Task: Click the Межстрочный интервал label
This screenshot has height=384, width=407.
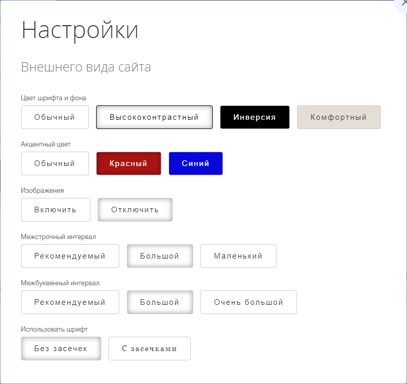Action: pos(59,236)
